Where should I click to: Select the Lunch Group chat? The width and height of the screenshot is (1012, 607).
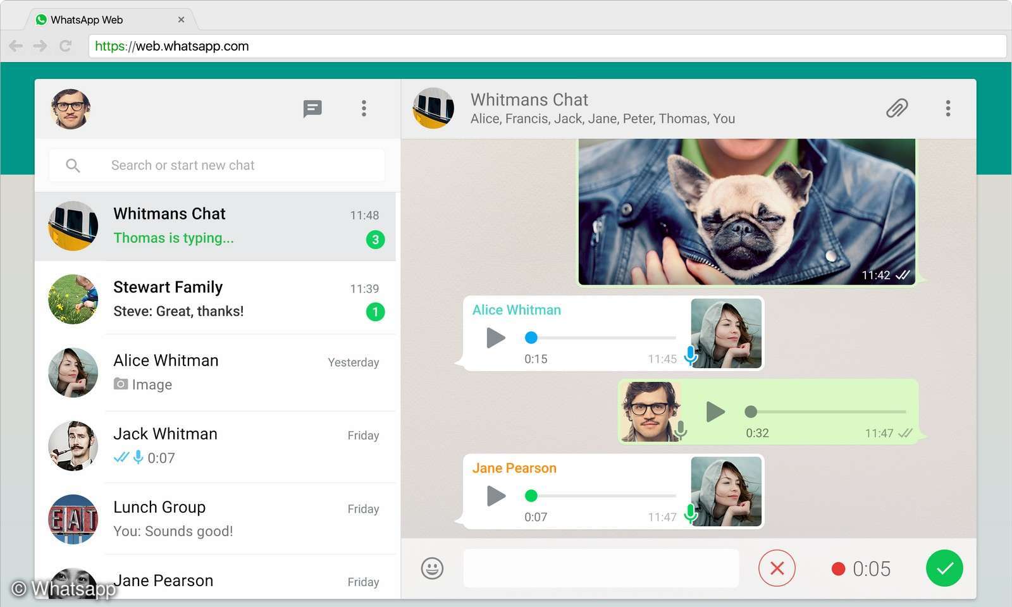(215, 518)
